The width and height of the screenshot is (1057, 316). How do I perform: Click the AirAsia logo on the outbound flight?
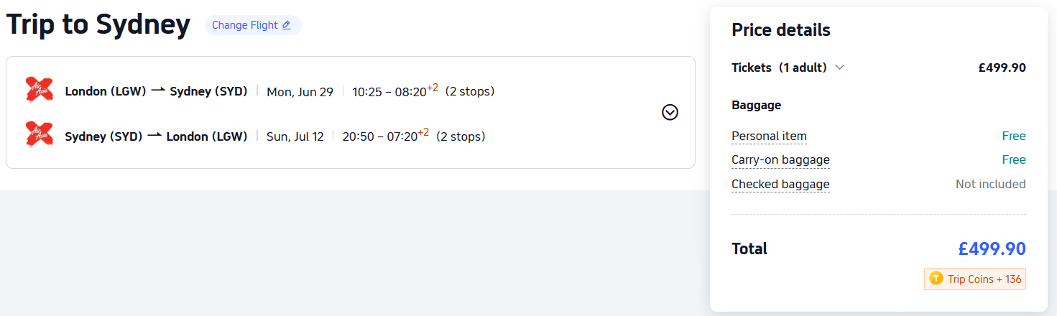tap(39, 90)
